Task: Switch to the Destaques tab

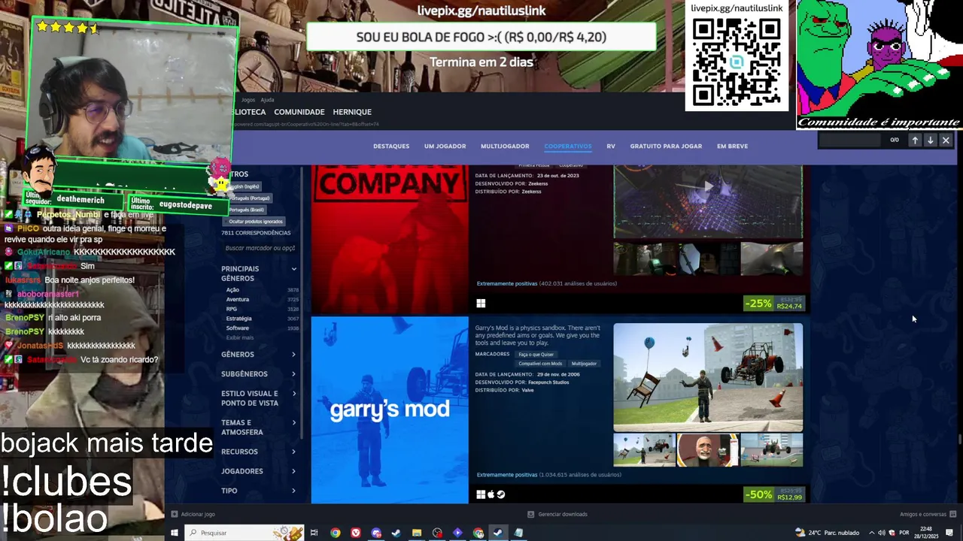Action: point(391,146)
